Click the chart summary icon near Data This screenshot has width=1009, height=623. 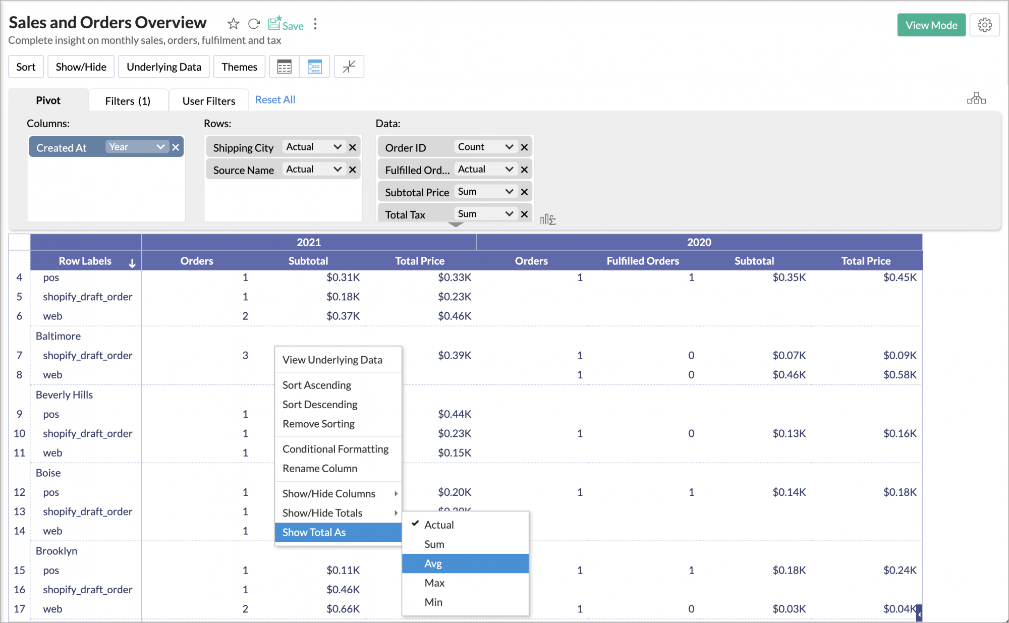click(547, 219)
